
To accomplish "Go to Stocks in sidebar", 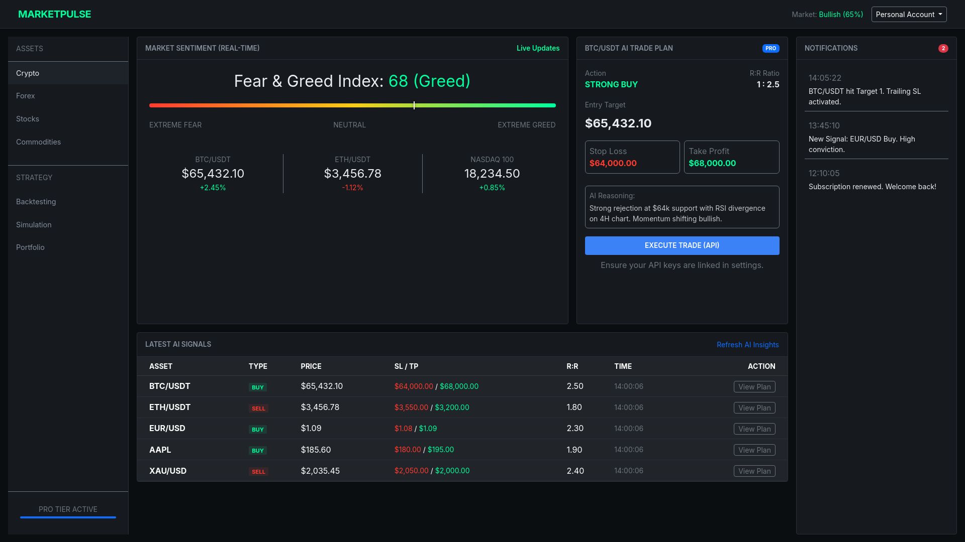I will tap(28, 119).
